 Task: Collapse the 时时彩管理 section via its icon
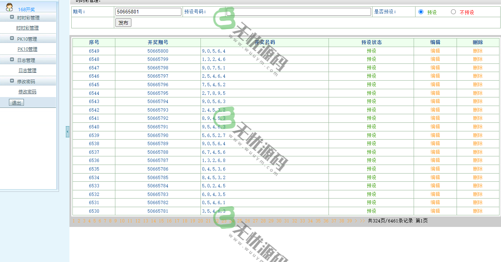click(x=12, y=17)
